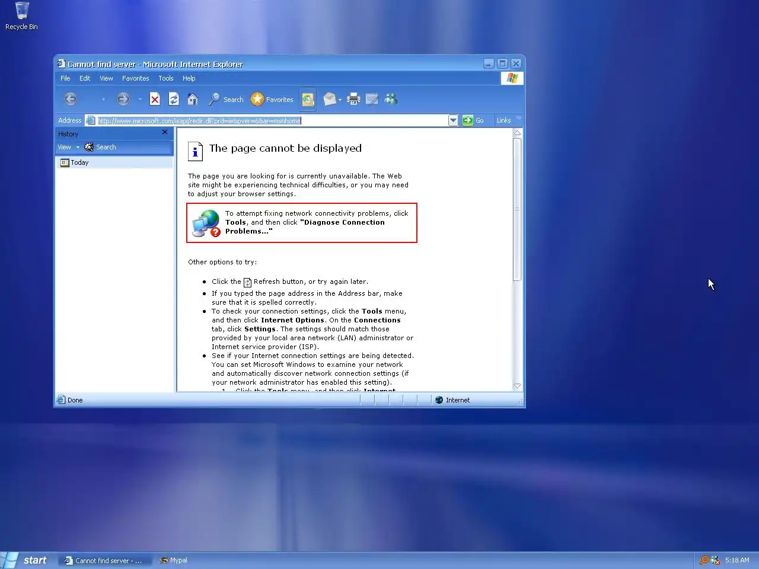
Task: Maximize the Internet Explorer window
Action: pyautogui.click(x=503, y=63)
